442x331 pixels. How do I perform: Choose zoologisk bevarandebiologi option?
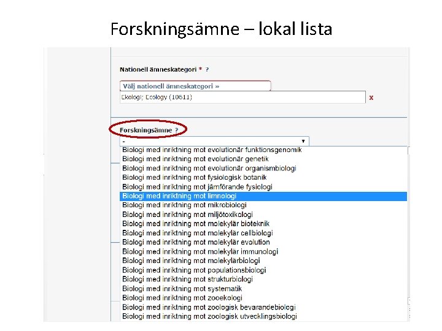[209, 307]
